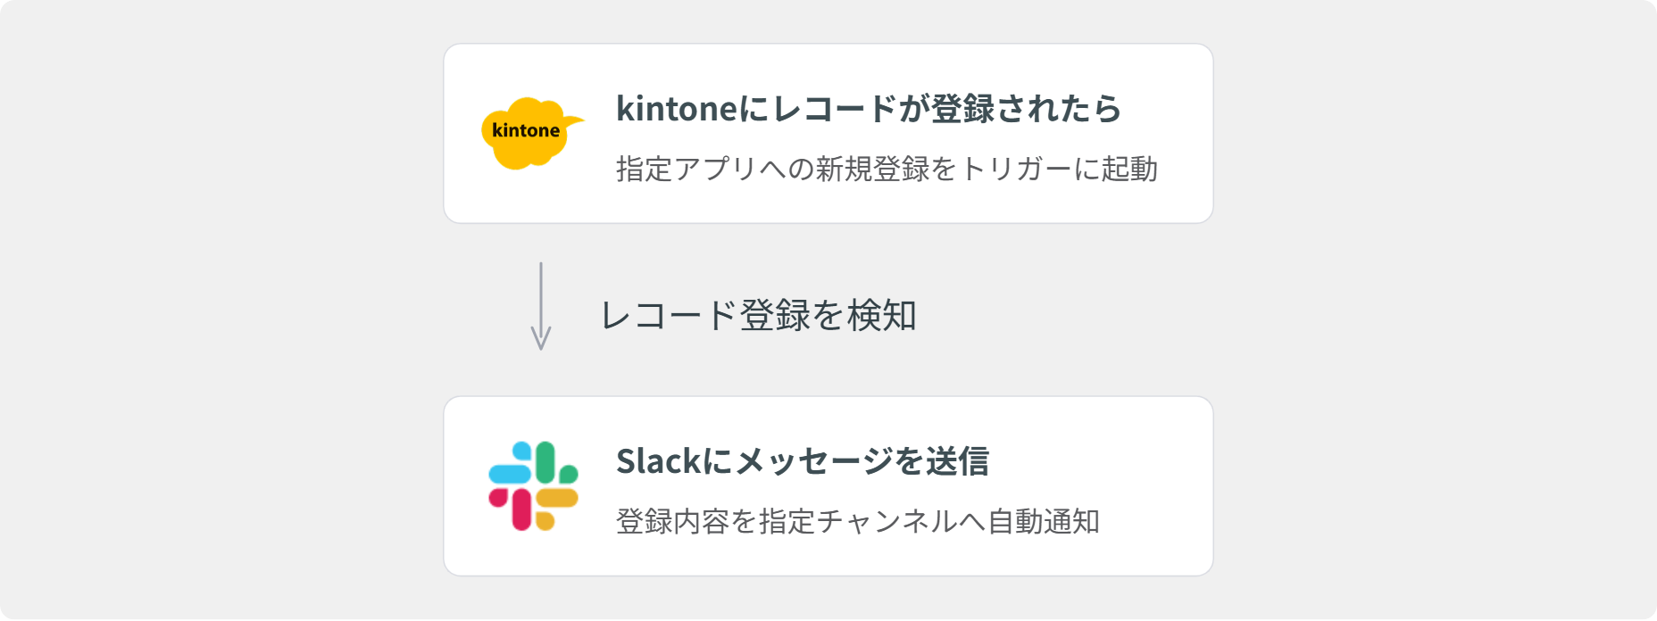This screenshot has height=621, width=1657.
Task: Open the 'kintoneにレコードが登録されたら' trigger title
Action: click(868, 109)
